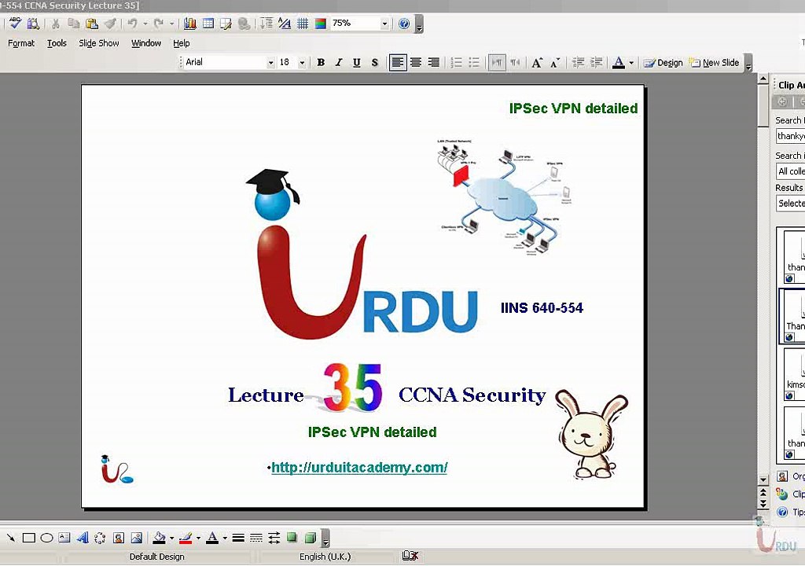Insert WordArt
This screenshot has height=566, width=805.
click(82, 538)
